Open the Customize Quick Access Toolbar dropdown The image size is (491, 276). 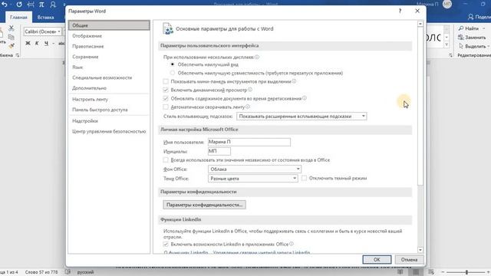tap(64, 5)
